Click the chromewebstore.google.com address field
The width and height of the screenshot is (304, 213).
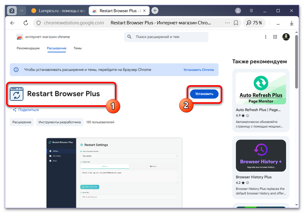point(74,23)
